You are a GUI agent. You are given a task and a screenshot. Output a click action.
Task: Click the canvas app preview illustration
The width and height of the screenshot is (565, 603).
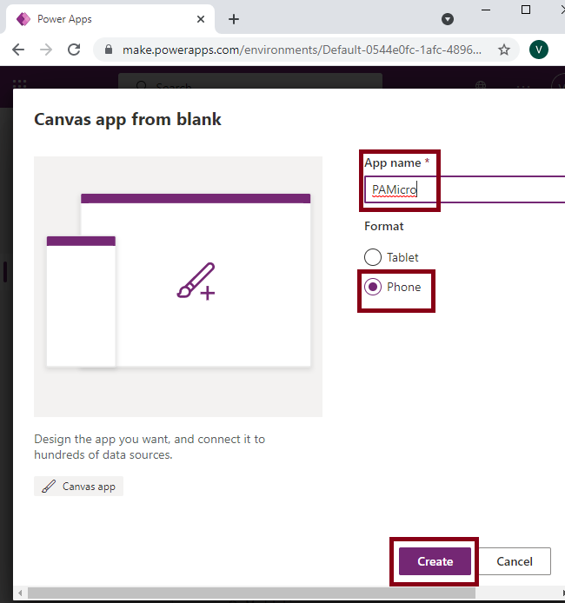pos(178,287)
